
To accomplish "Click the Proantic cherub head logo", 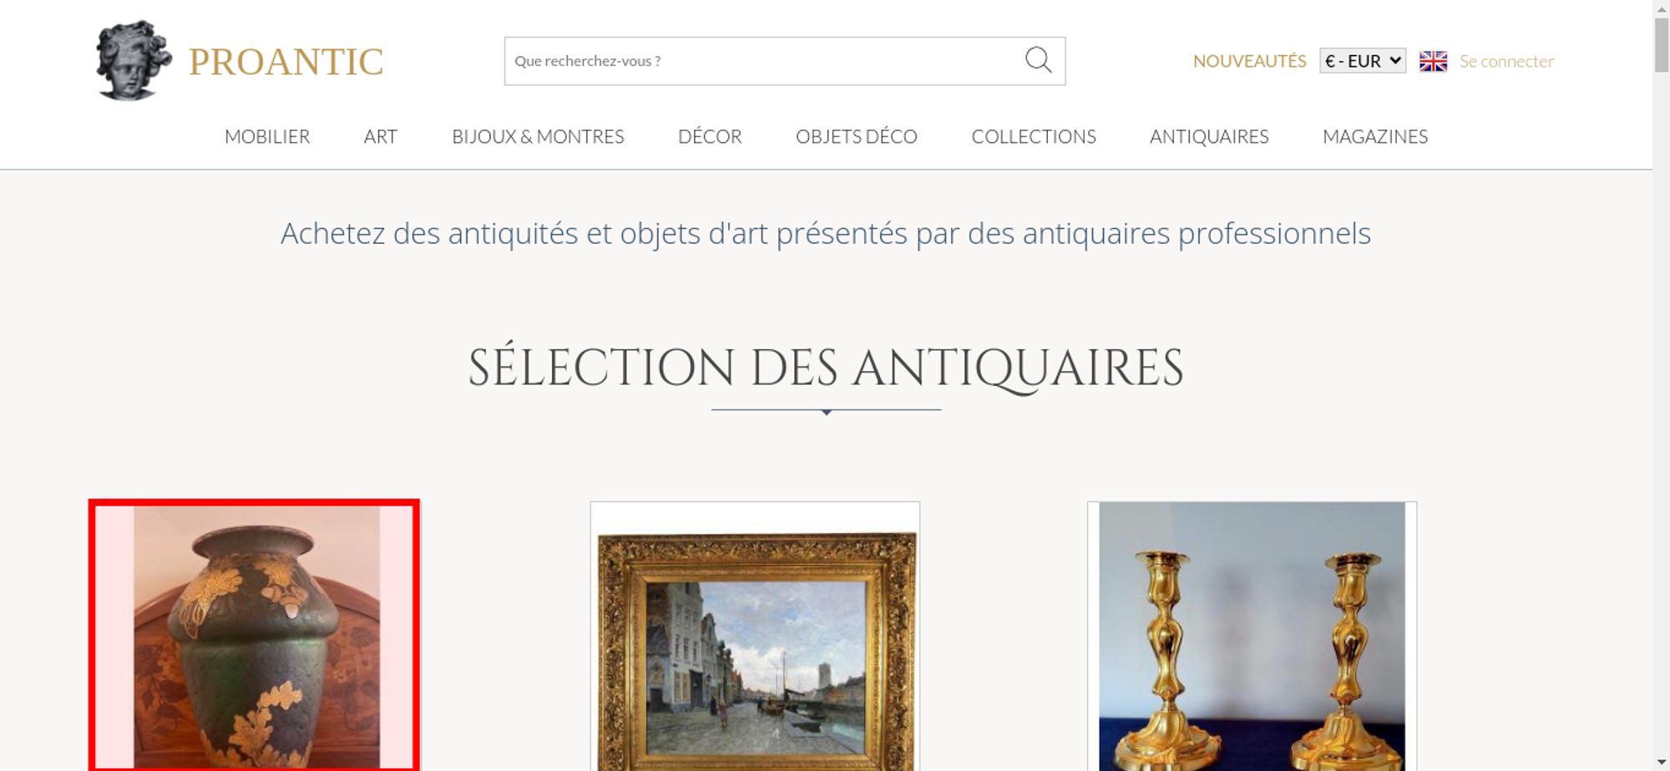I will [134, 61].
